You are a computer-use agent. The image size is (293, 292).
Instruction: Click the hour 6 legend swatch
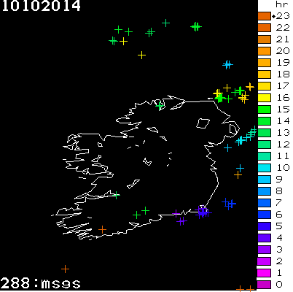264,215
